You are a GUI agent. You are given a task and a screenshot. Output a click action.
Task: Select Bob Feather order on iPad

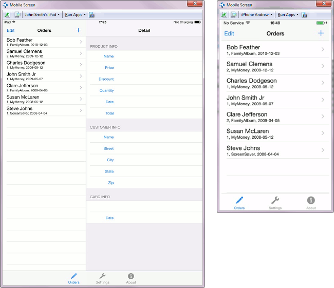point(45,42)
